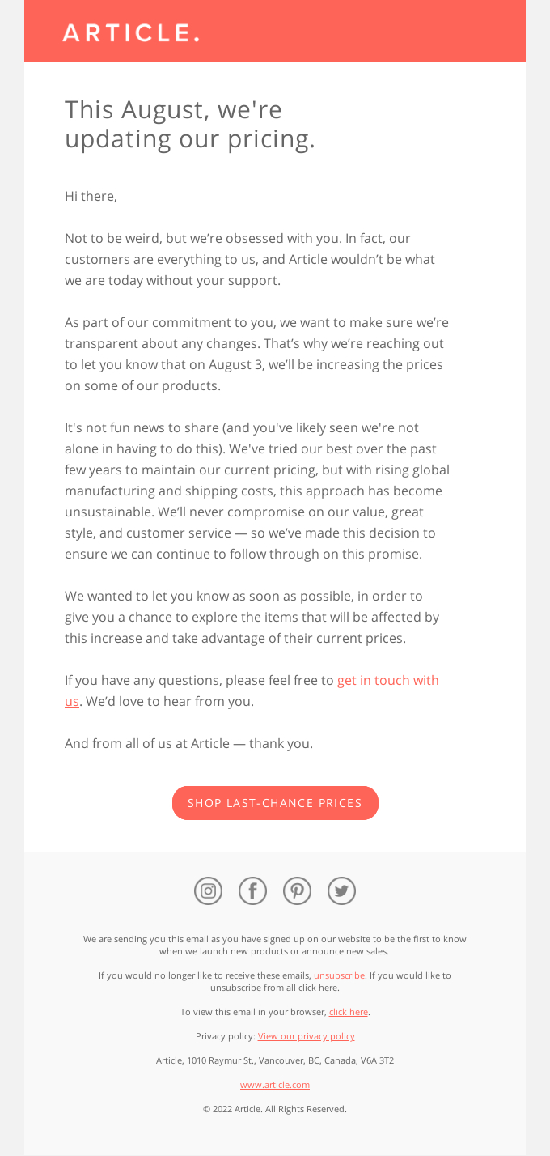The width and height of the screenshot is (550, 1156).
Task: Click paragraph beginning 'As part of our commitment'
Action: (256, 354)
